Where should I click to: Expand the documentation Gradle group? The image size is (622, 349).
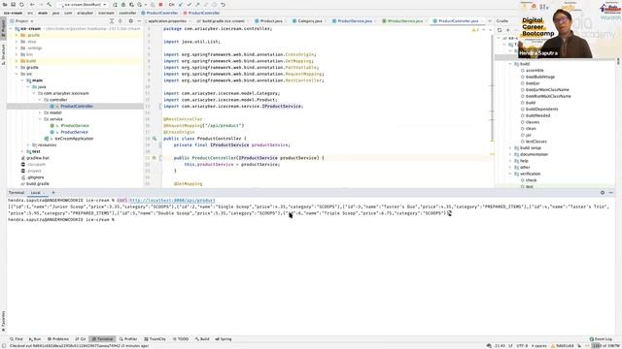[510, 154]
